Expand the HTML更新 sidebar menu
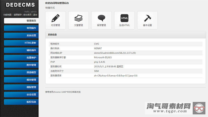The height and width of the screenshot is (117, 208). pyautogui.click(x=21, y=43)
